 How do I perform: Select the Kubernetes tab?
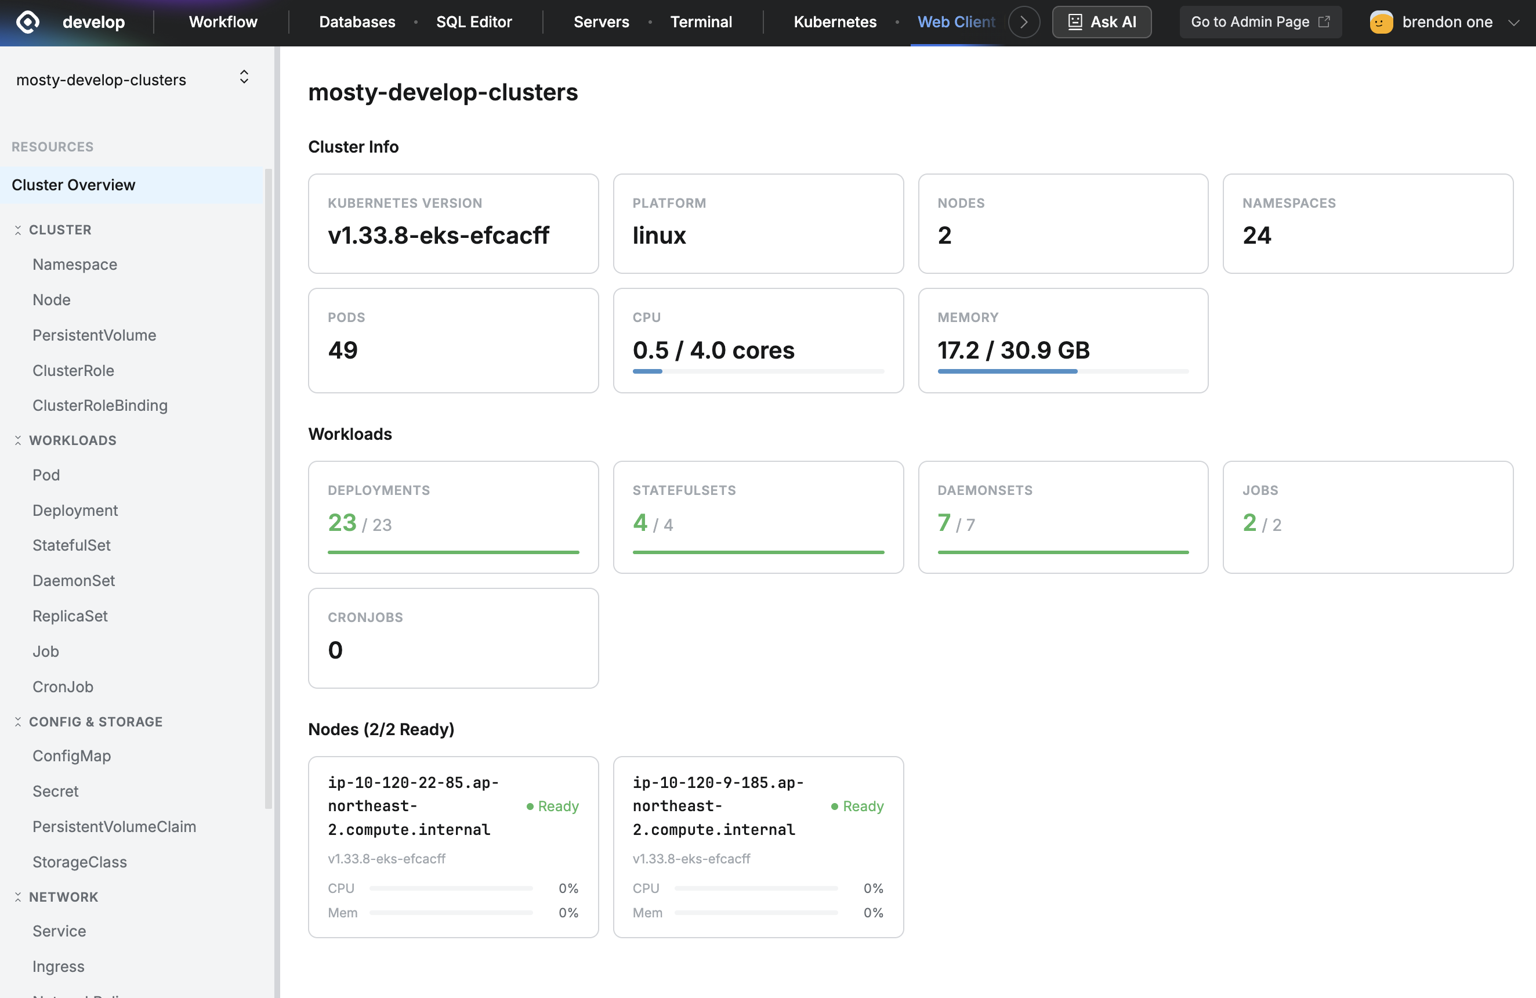tap(835, 22)
